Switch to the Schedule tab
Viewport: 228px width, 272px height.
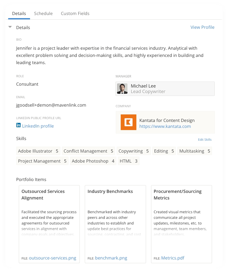point(43,13)
